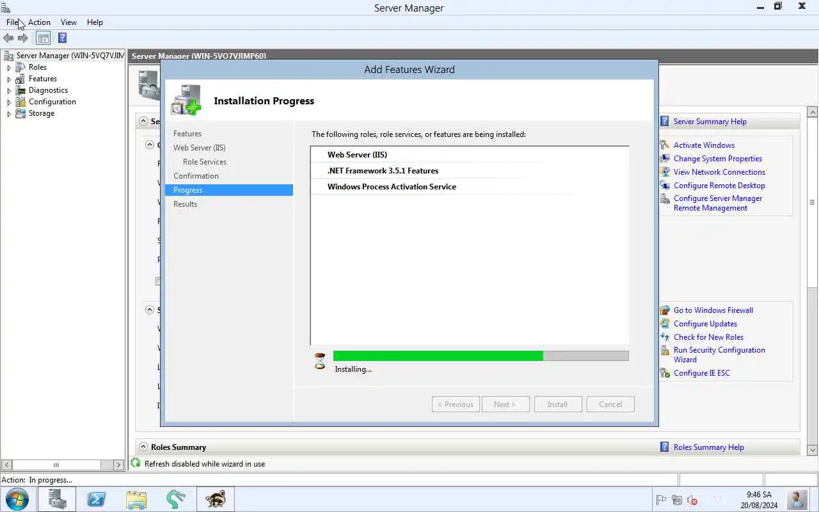Click the volume speaker tray icon
819x512 pixels.
coord(692,500)
